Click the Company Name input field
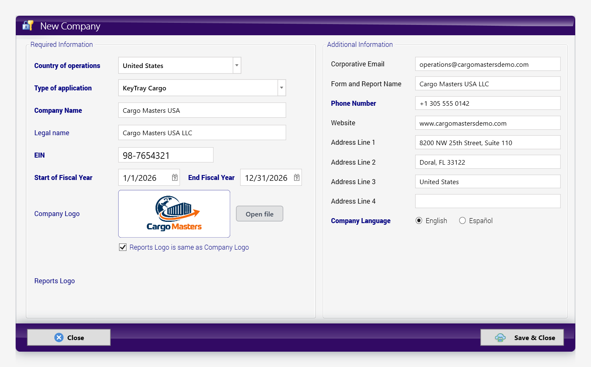591x367 pixels. click(202, 110)
